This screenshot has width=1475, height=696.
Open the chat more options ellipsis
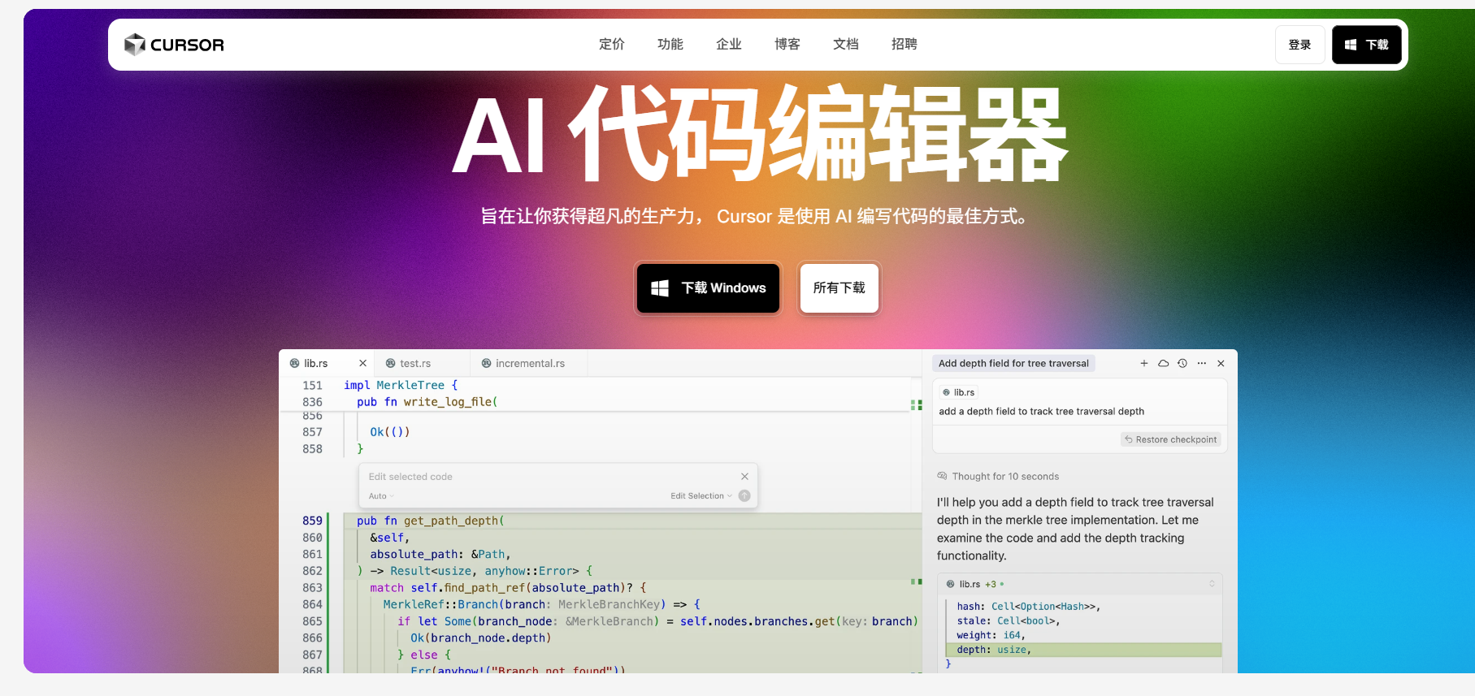click(x=1201, y=363)
